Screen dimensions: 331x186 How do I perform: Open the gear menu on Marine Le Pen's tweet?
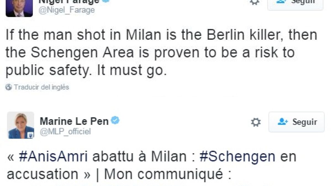pyautogui.click(x=256, y=122)
